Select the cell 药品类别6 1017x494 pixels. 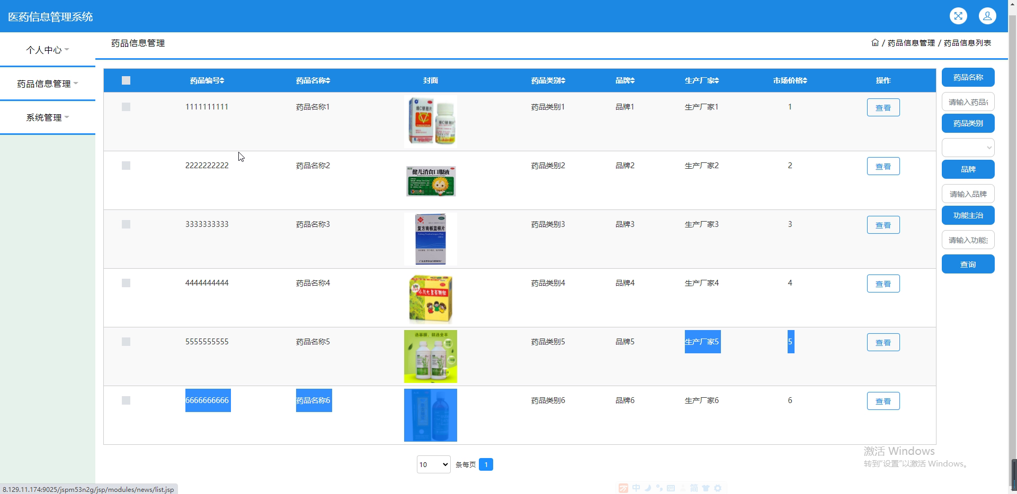tap(548, 400)
